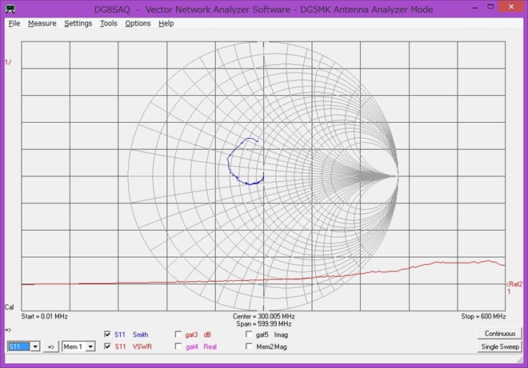Open the Help menu
The width and height of the screenshot is (528, 368).
(x=166, y=23)
